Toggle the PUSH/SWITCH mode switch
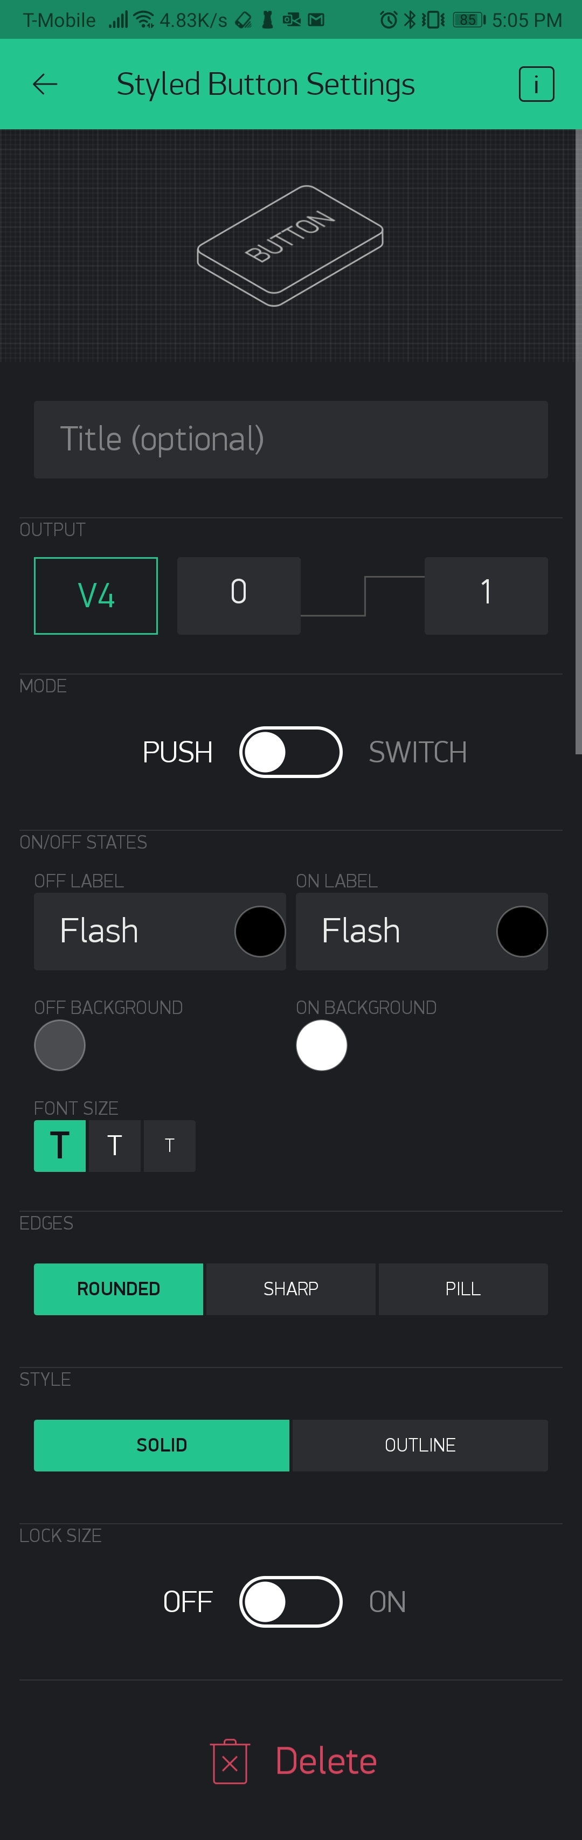The height and width of the screenshot is (1840, 582). (290, 752)
